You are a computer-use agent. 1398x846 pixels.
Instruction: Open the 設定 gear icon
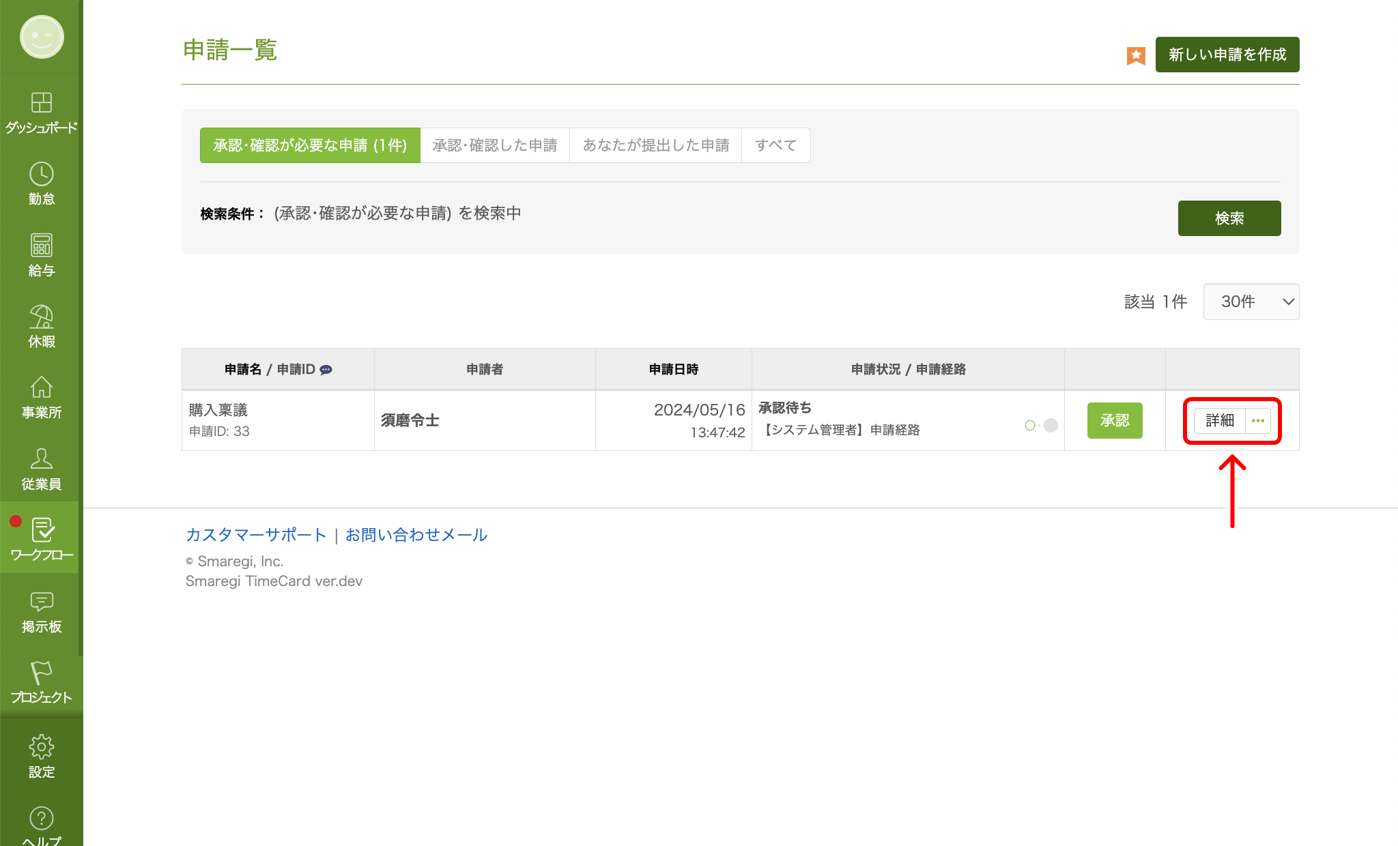42,746
